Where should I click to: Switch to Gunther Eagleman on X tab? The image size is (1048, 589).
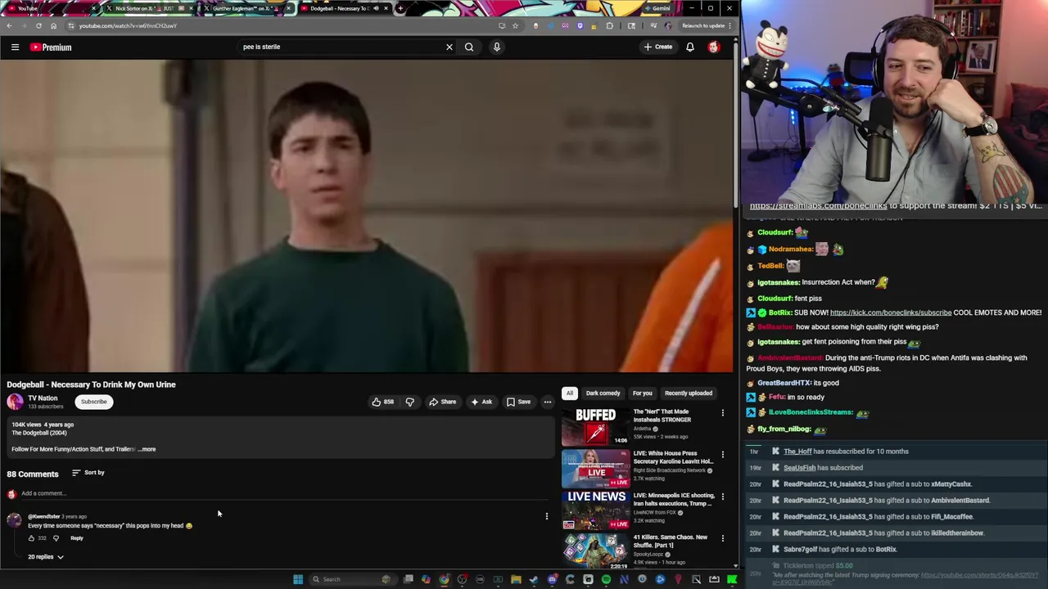[246, 8]
